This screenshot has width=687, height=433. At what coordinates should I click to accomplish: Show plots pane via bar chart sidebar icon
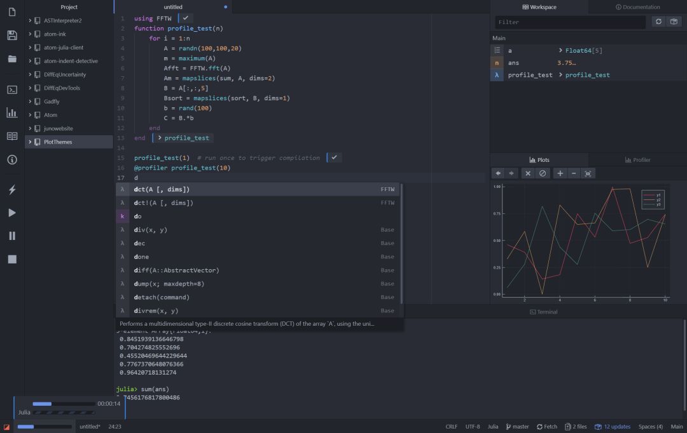[12, 112]
